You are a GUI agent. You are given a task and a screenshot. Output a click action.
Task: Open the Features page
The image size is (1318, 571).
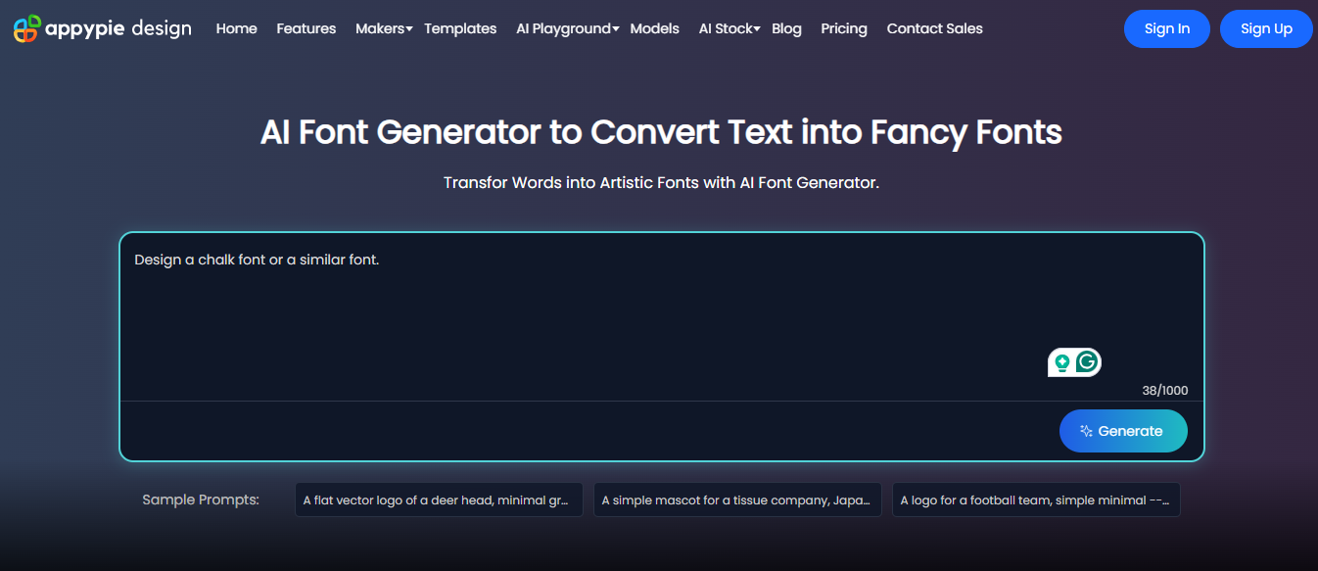tap(306, 28)
